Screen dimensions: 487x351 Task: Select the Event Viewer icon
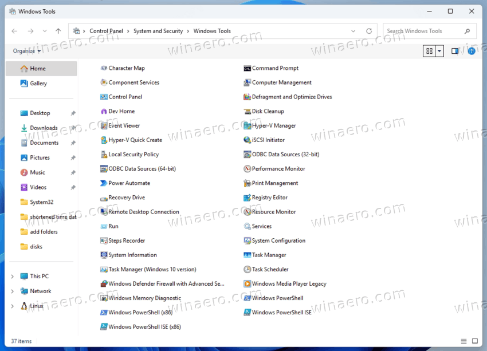[x=104, y=126]
